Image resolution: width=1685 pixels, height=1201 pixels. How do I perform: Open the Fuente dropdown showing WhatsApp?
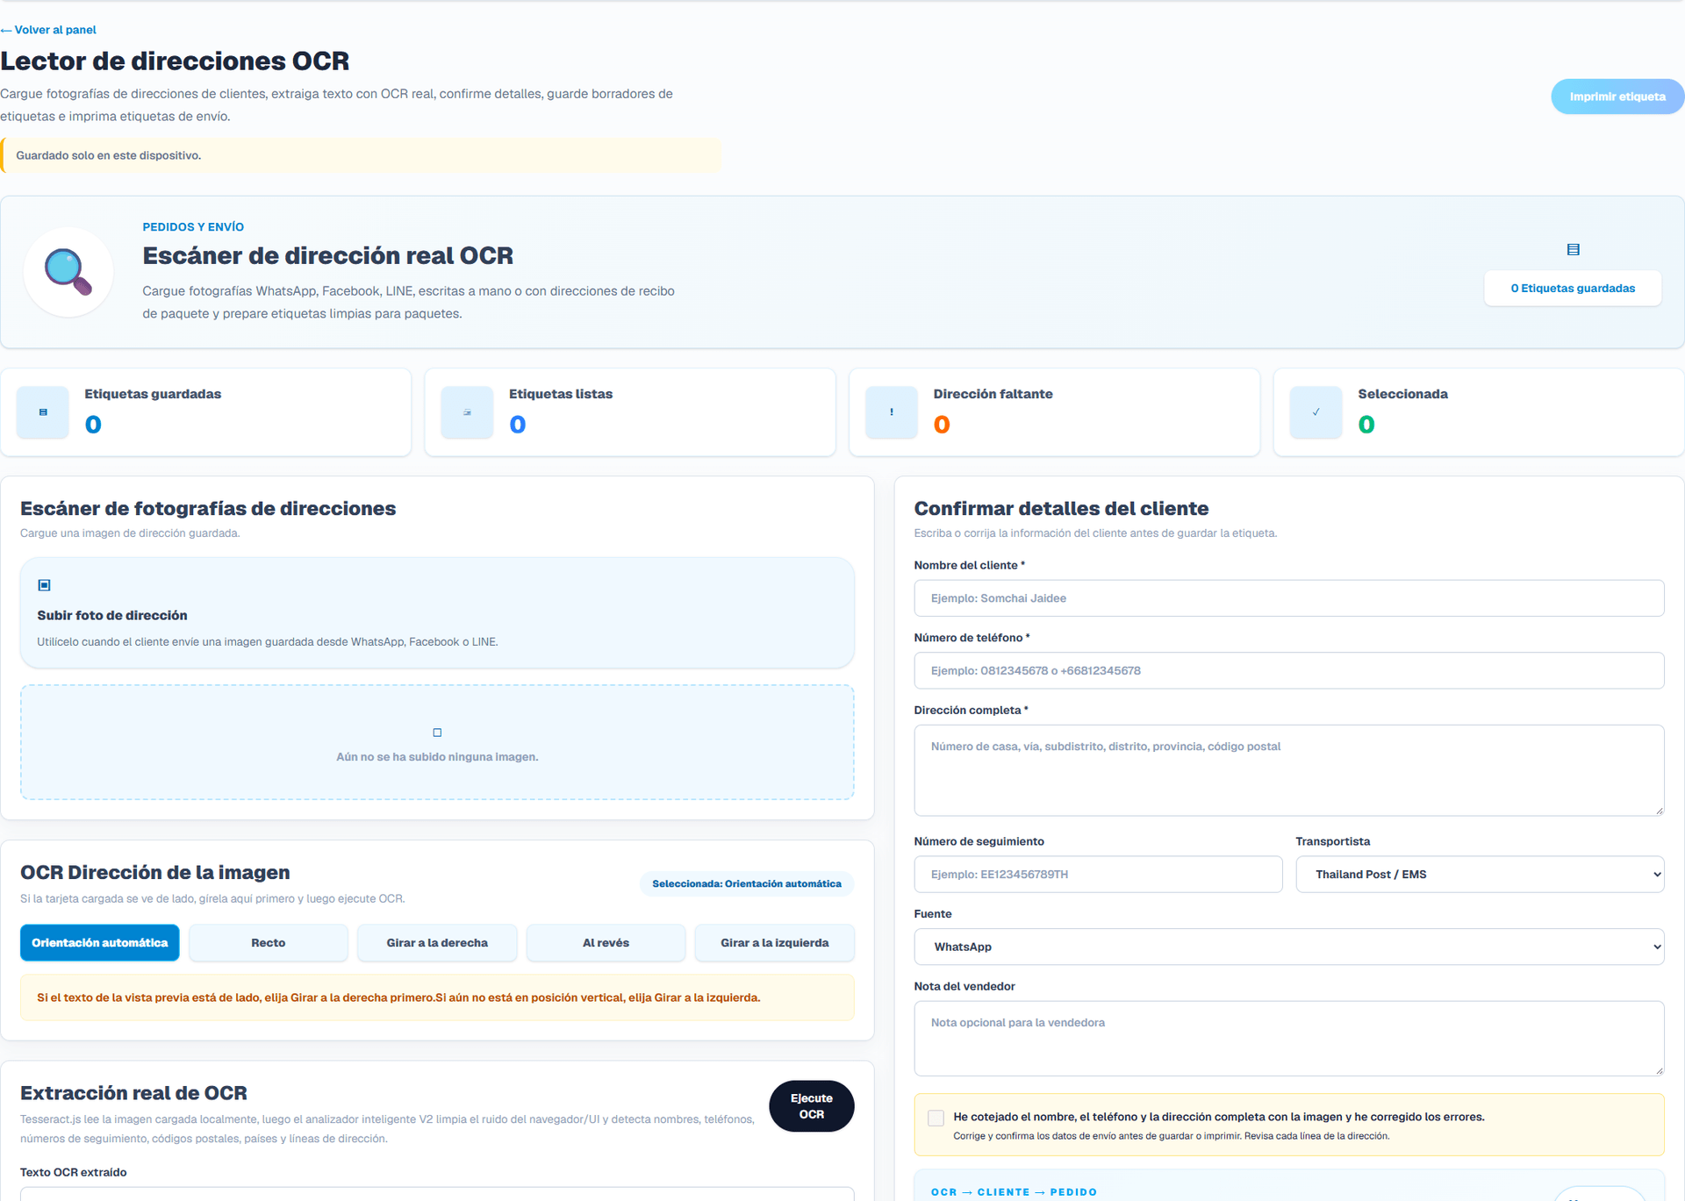point(1288,947)
